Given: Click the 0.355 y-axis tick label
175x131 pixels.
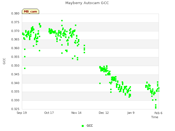Looking at the screenshot, I should click(x=15, y=57).
